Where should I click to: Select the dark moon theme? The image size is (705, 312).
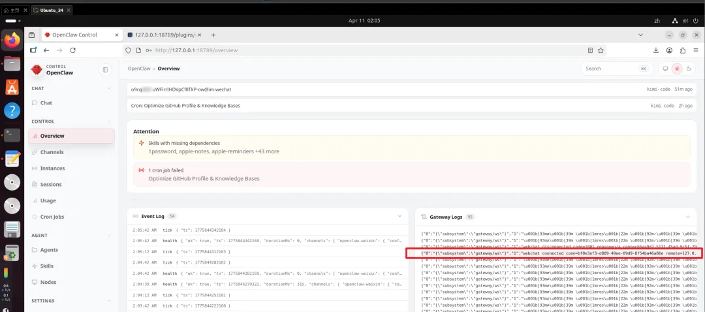point(688,69)
